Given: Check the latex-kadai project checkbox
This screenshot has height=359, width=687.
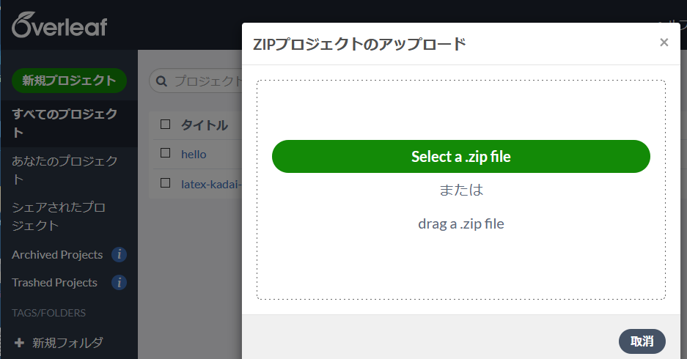Looking at the screenshot, I should [165, 182].
